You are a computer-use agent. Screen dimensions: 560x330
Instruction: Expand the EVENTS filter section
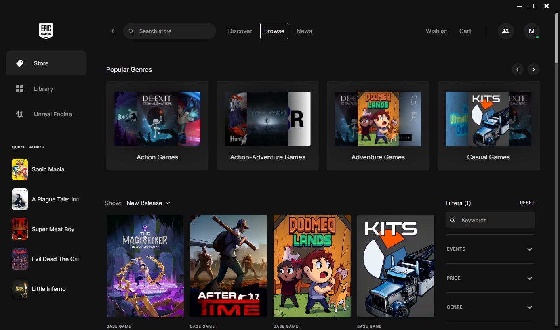point(490,249)
